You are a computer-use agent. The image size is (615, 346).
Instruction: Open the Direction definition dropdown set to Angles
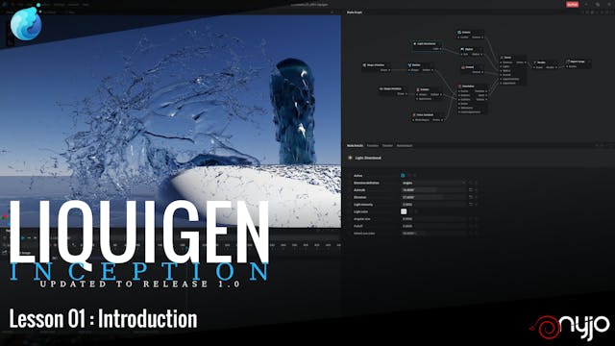tap(433, 183)
